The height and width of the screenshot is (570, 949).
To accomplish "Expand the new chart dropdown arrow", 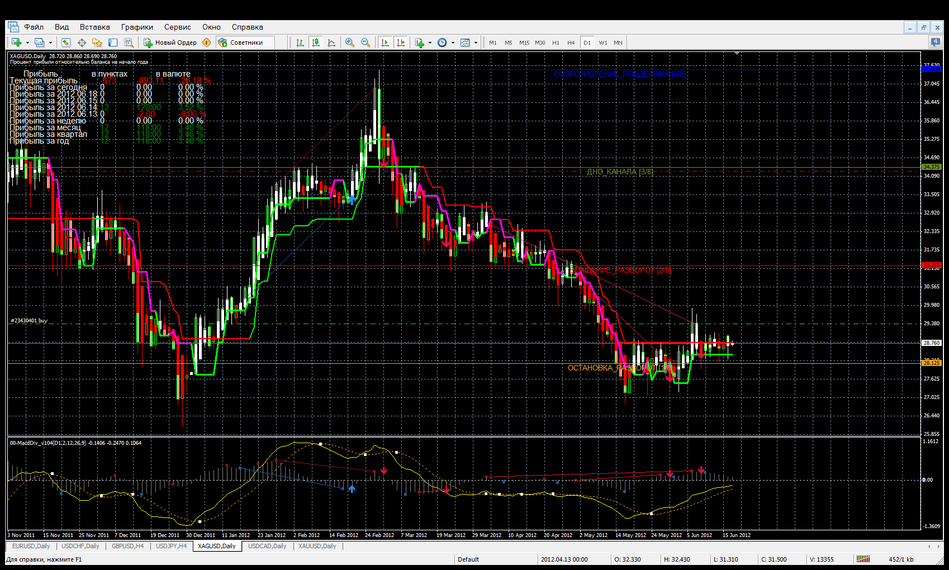I will [27, 42].
